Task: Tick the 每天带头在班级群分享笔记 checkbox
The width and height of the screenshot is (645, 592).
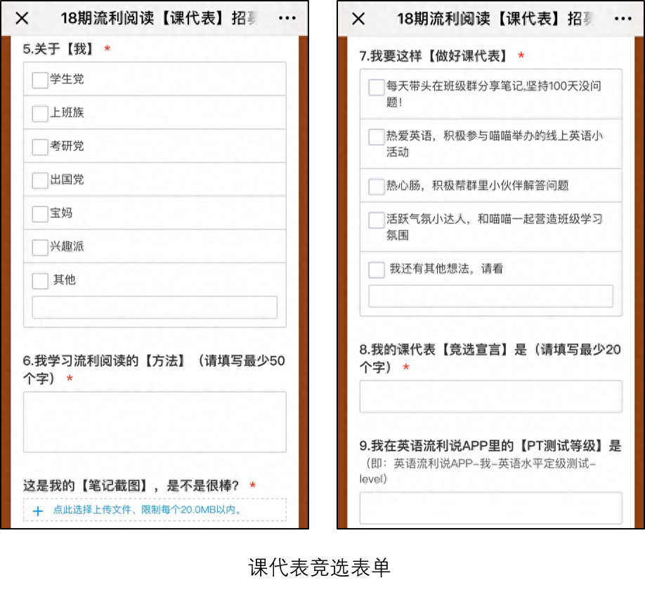Action: pos(377,87)
